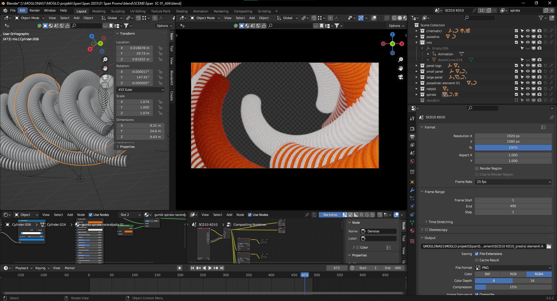
Task: Open the Object Mode dropdown in the User Orthographic viewport
Action: click(29, 18)
